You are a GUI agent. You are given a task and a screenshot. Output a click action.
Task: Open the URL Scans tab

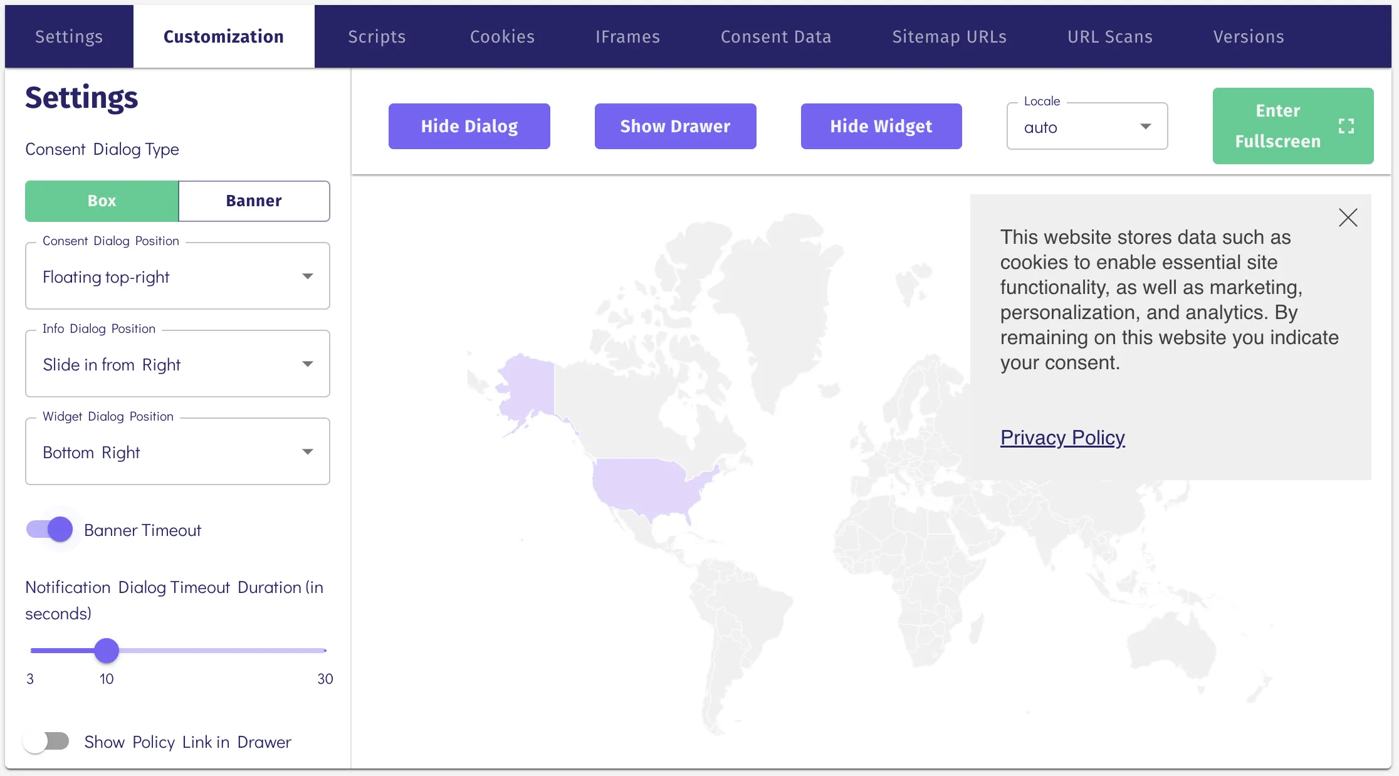tap(1109, 36)
